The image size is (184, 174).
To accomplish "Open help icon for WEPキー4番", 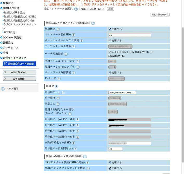I will pos(77,137).
